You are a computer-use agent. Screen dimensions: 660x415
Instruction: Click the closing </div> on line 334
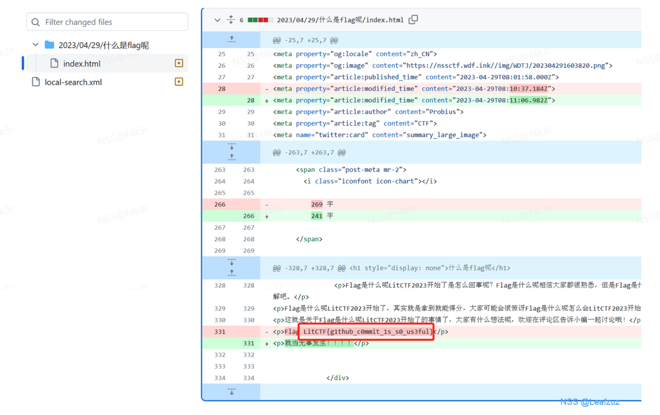pos(338,378)
